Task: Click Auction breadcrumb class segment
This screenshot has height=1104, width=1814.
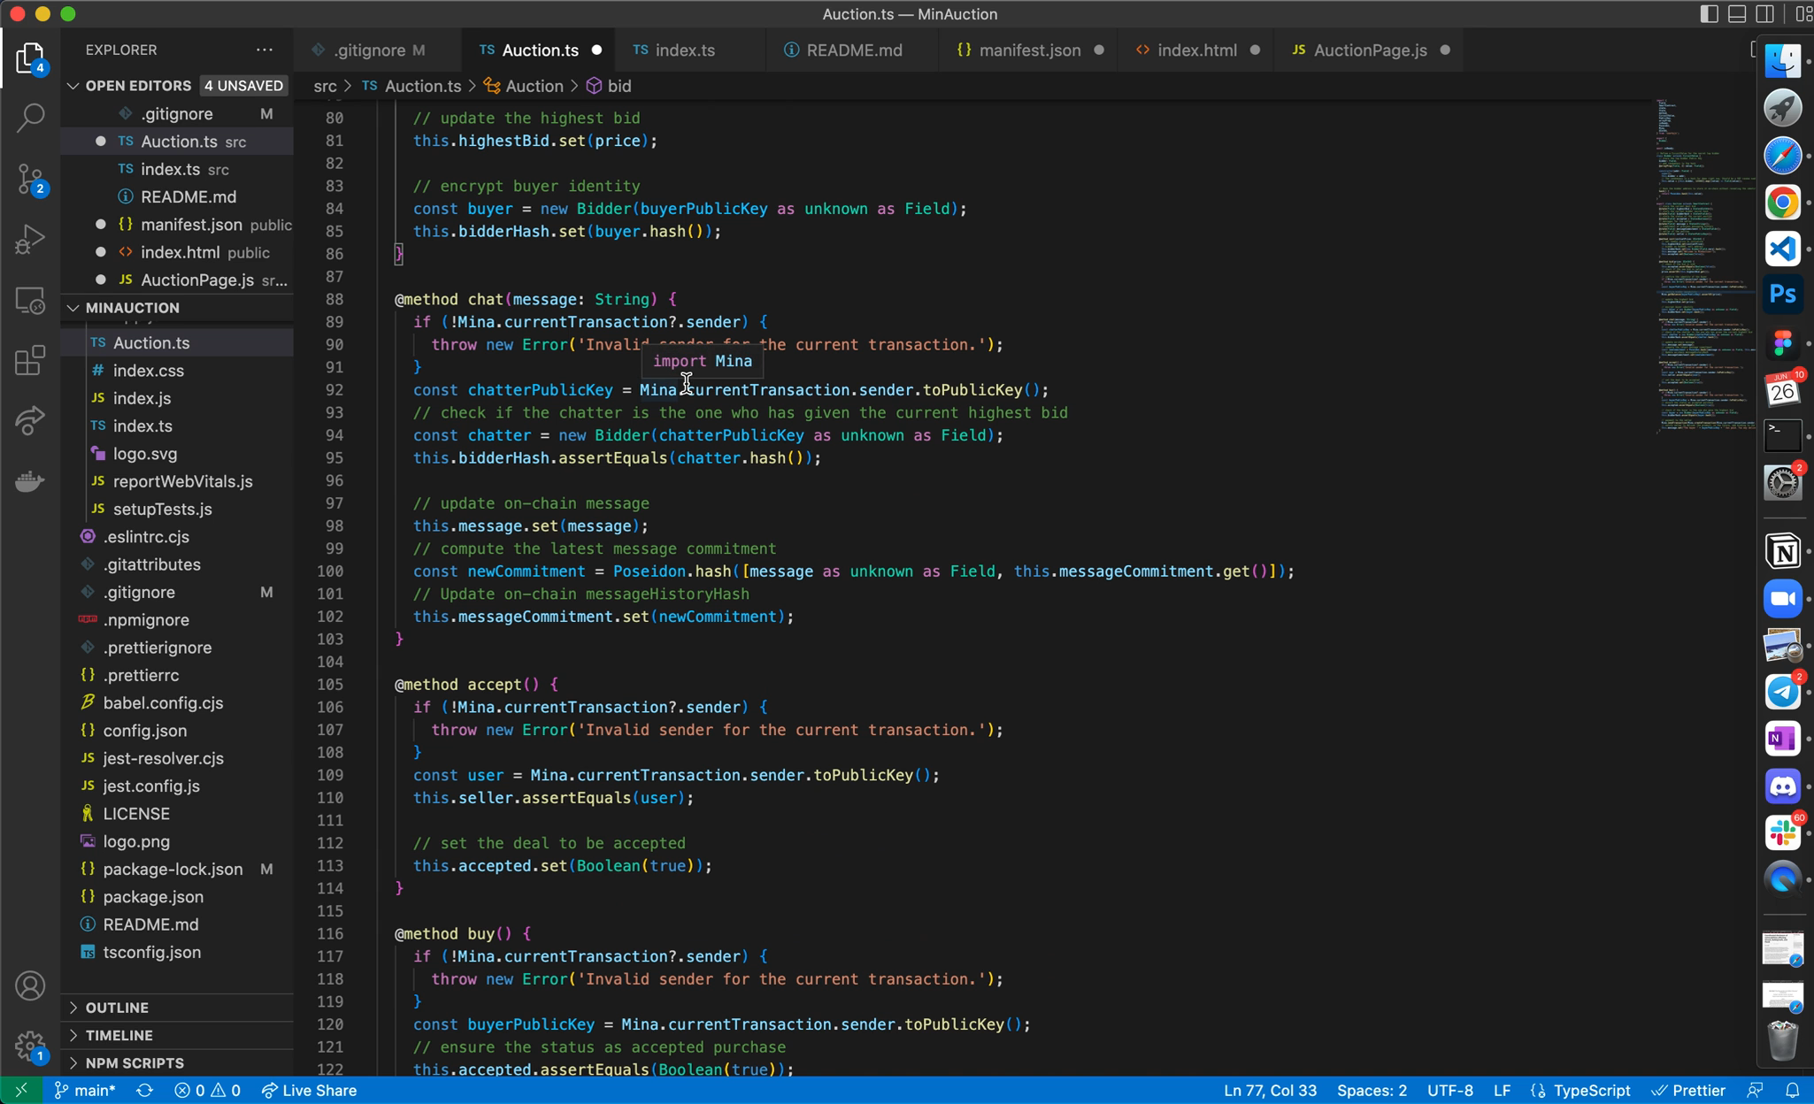Action: pos(524,86)
